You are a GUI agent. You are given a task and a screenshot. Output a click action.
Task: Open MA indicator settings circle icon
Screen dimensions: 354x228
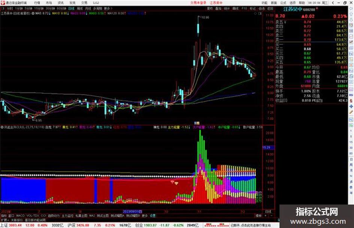point(33,13)
